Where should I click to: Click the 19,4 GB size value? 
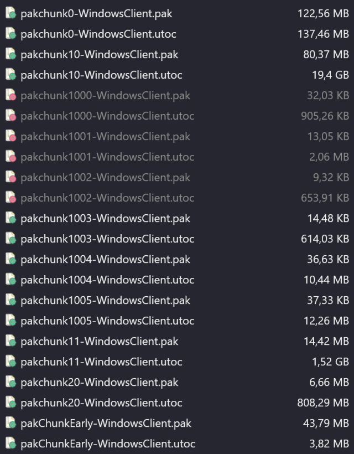[x=330, y=75]
